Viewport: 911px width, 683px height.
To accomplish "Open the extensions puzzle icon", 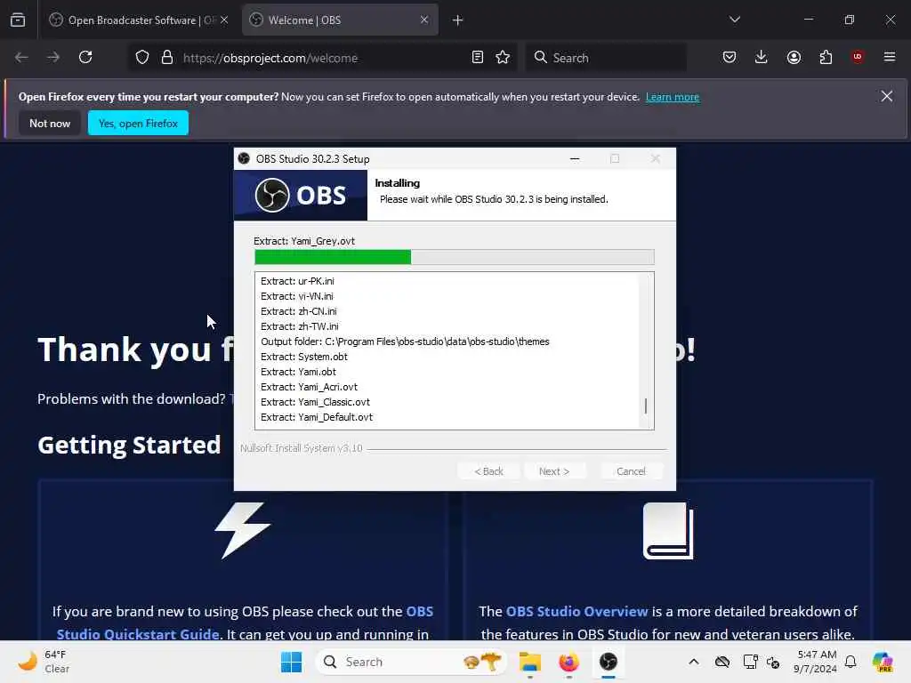I will tap(826, 58).
